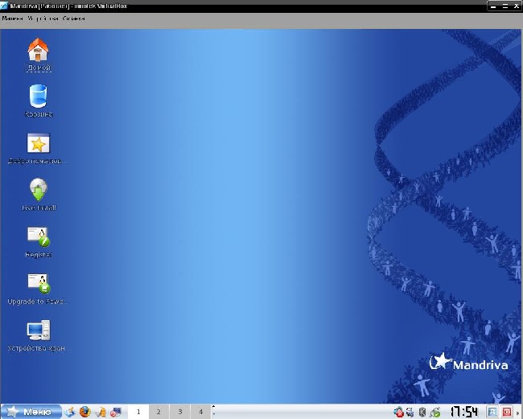This screenshot has height=419, width=523.
Task: Open the Help menu in the VirtualBox menu bar
Action: coord(74,18)
